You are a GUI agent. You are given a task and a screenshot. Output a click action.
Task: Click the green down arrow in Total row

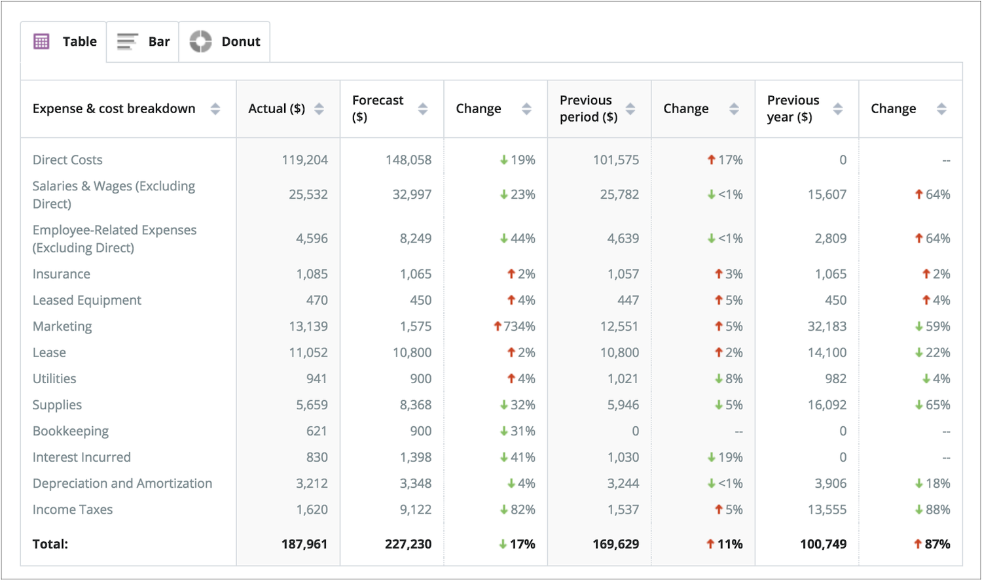click(x=504, y=543)
